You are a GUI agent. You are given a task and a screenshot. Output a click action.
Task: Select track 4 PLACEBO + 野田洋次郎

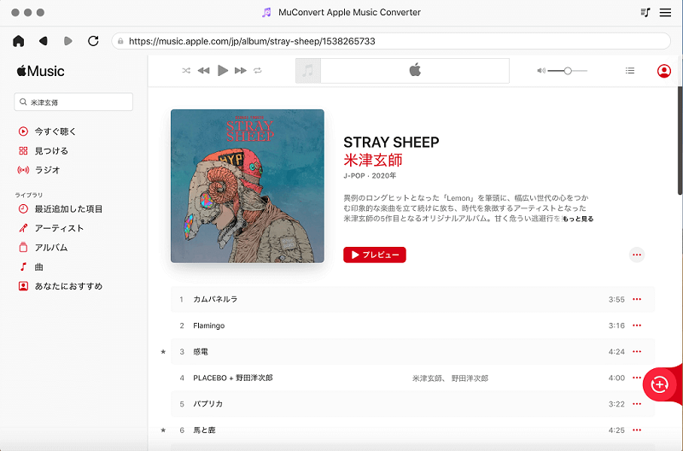pos(412,378)
